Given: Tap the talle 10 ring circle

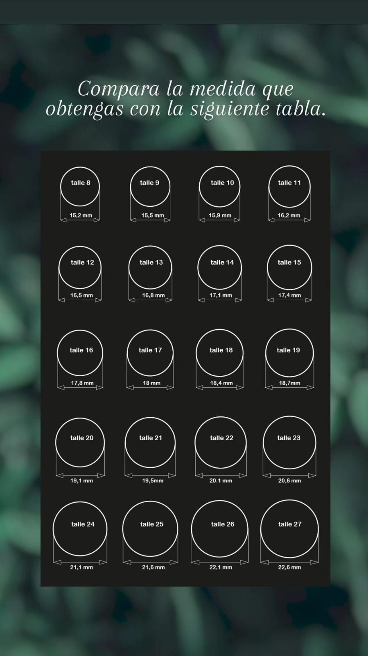Looking at the screenshot, I should pyautogui.click(x=219, y=186).
